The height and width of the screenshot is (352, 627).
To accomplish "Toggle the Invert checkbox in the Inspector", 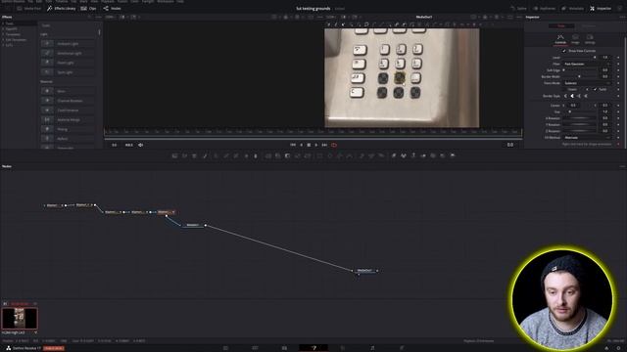I will pyautogui.click(x=565, y=89).
